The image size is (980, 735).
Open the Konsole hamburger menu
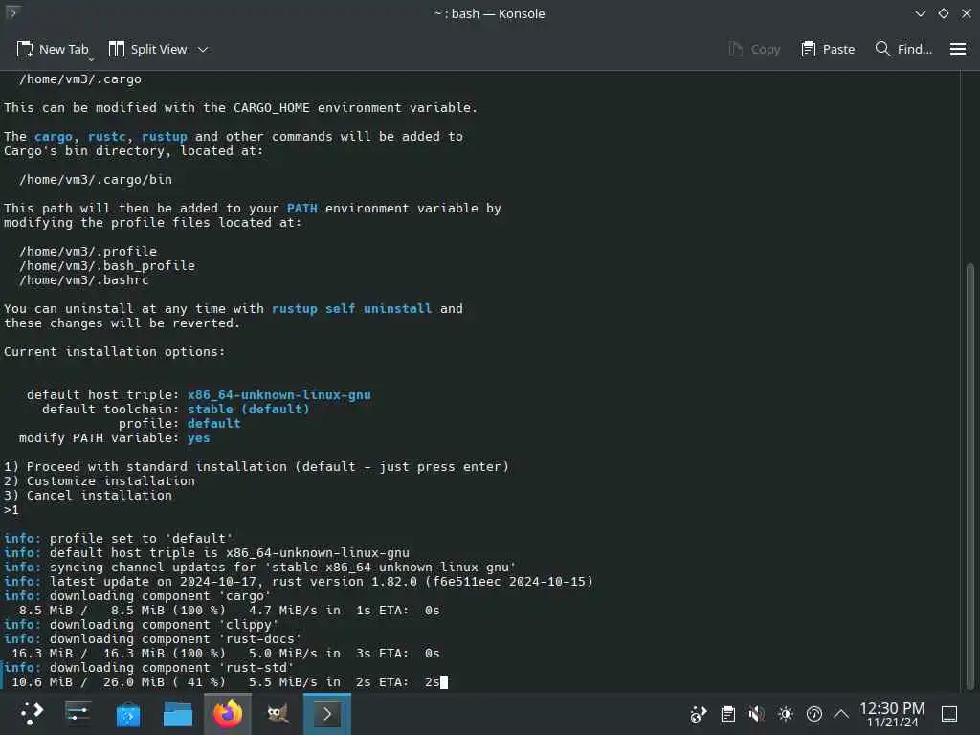[x=957, y=50]
